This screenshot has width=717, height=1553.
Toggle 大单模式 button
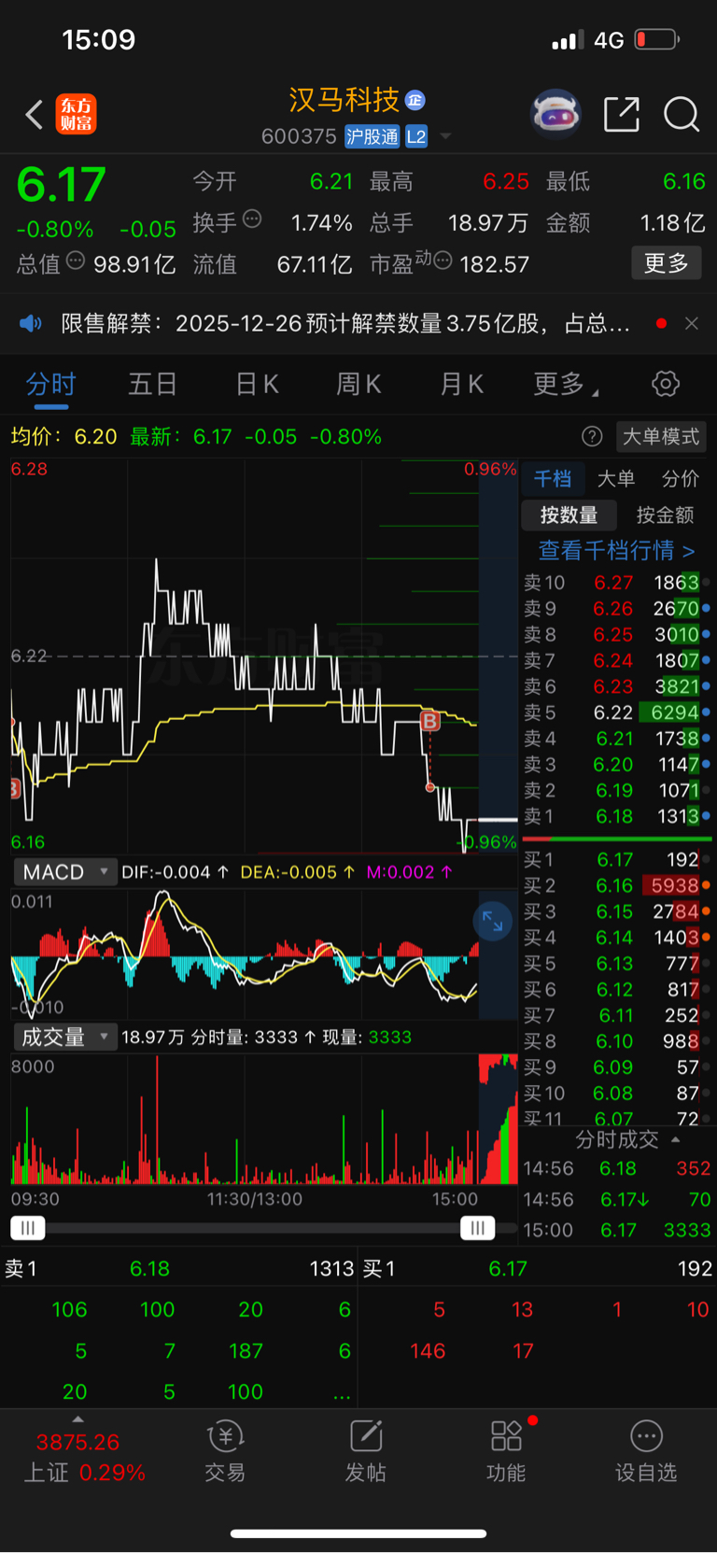661,436
